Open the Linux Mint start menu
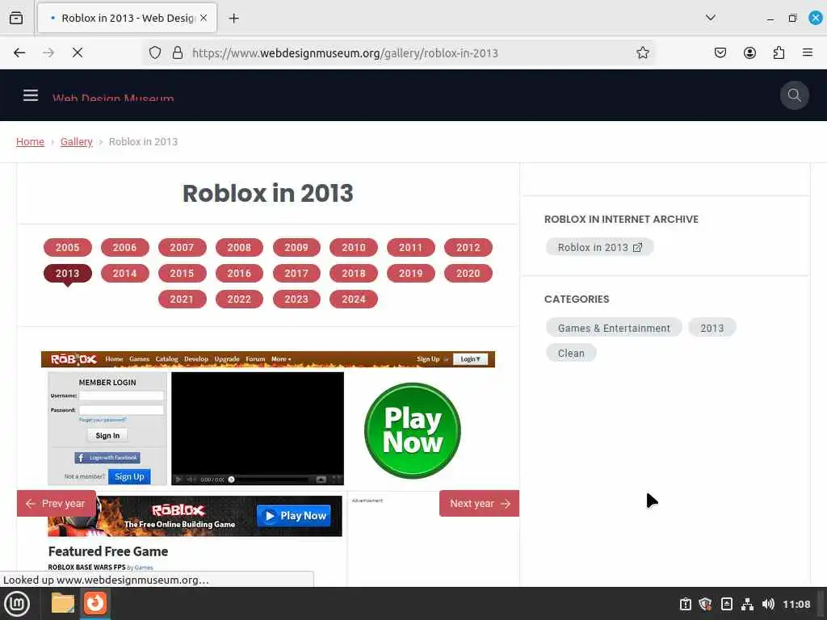Viewport: 827px width, 620px height. [x=18, y=604]
